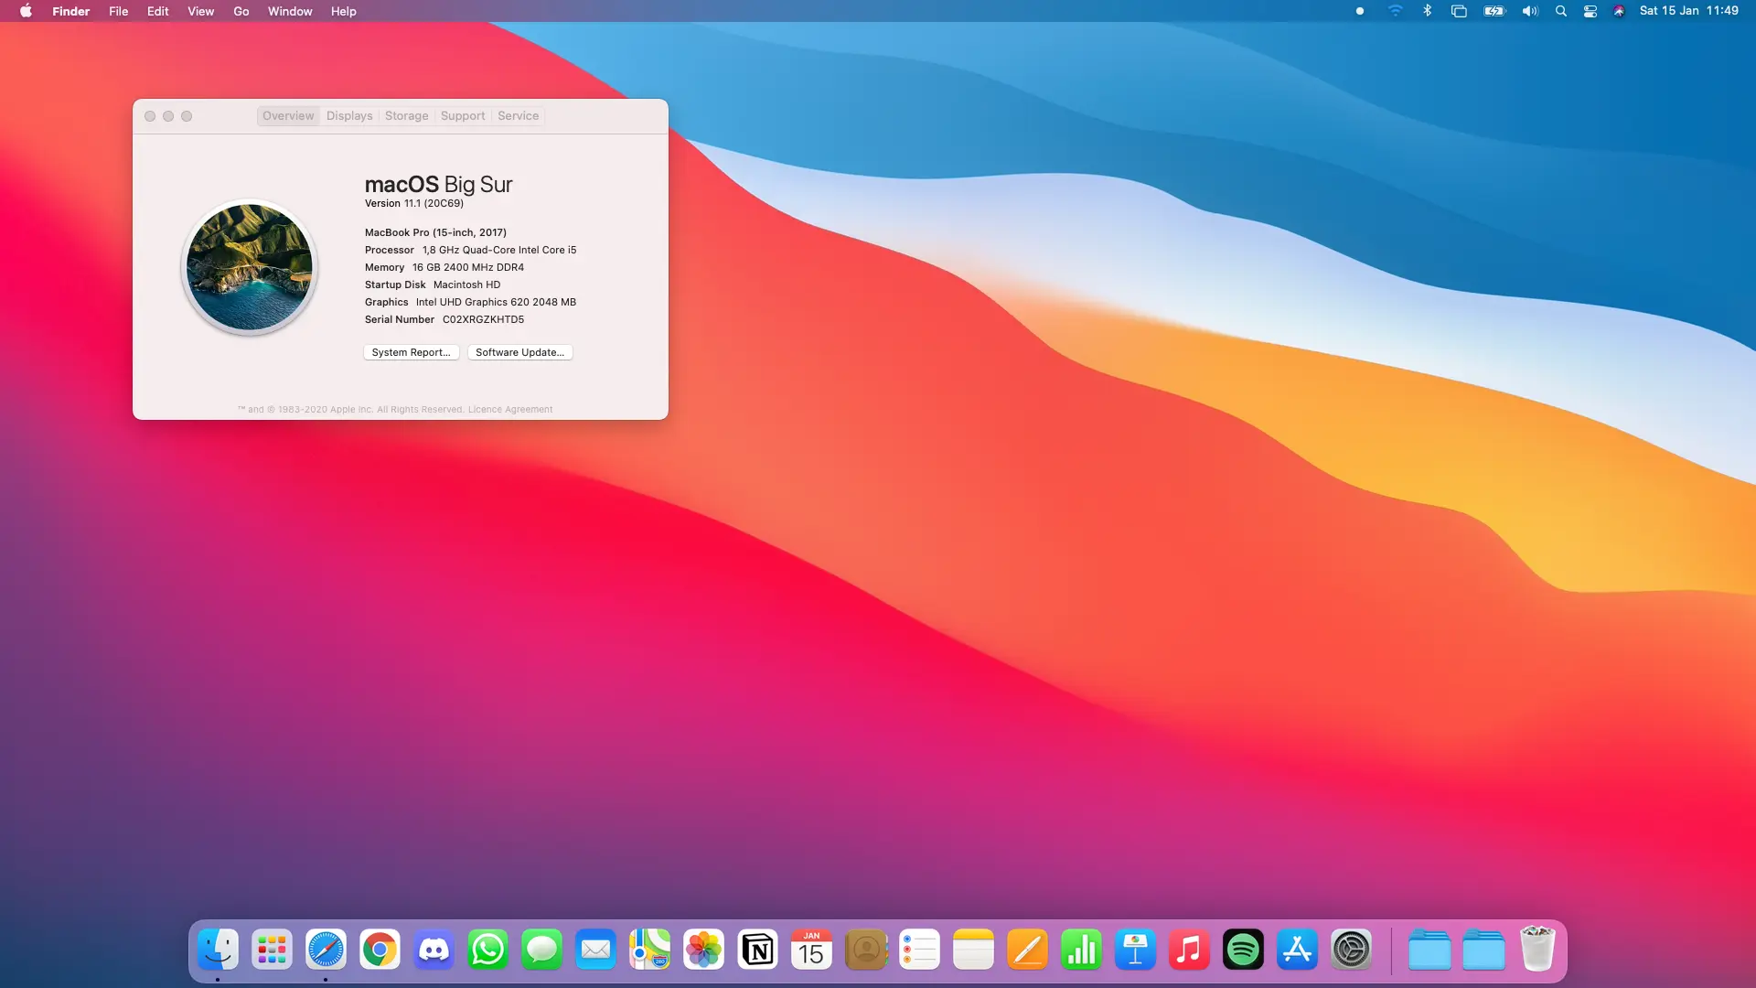Open Reminders app in the Dock
The width and height of the screenshot is (1756, 988).
pyautogui.click(x=919, y=950)
